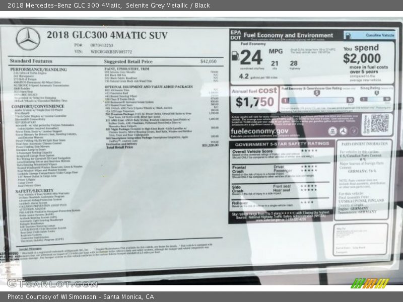
Task: Click 'GOVERNMENT 5-STAR SAFETY RATINGS' header
Action: tap(282, 144)
